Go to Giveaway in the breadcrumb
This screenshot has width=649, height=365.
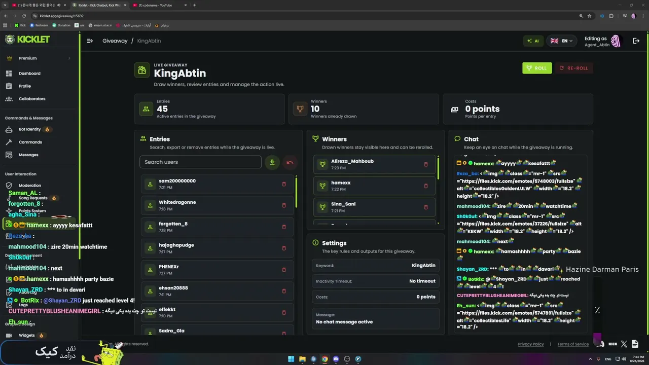coord(115,41)
